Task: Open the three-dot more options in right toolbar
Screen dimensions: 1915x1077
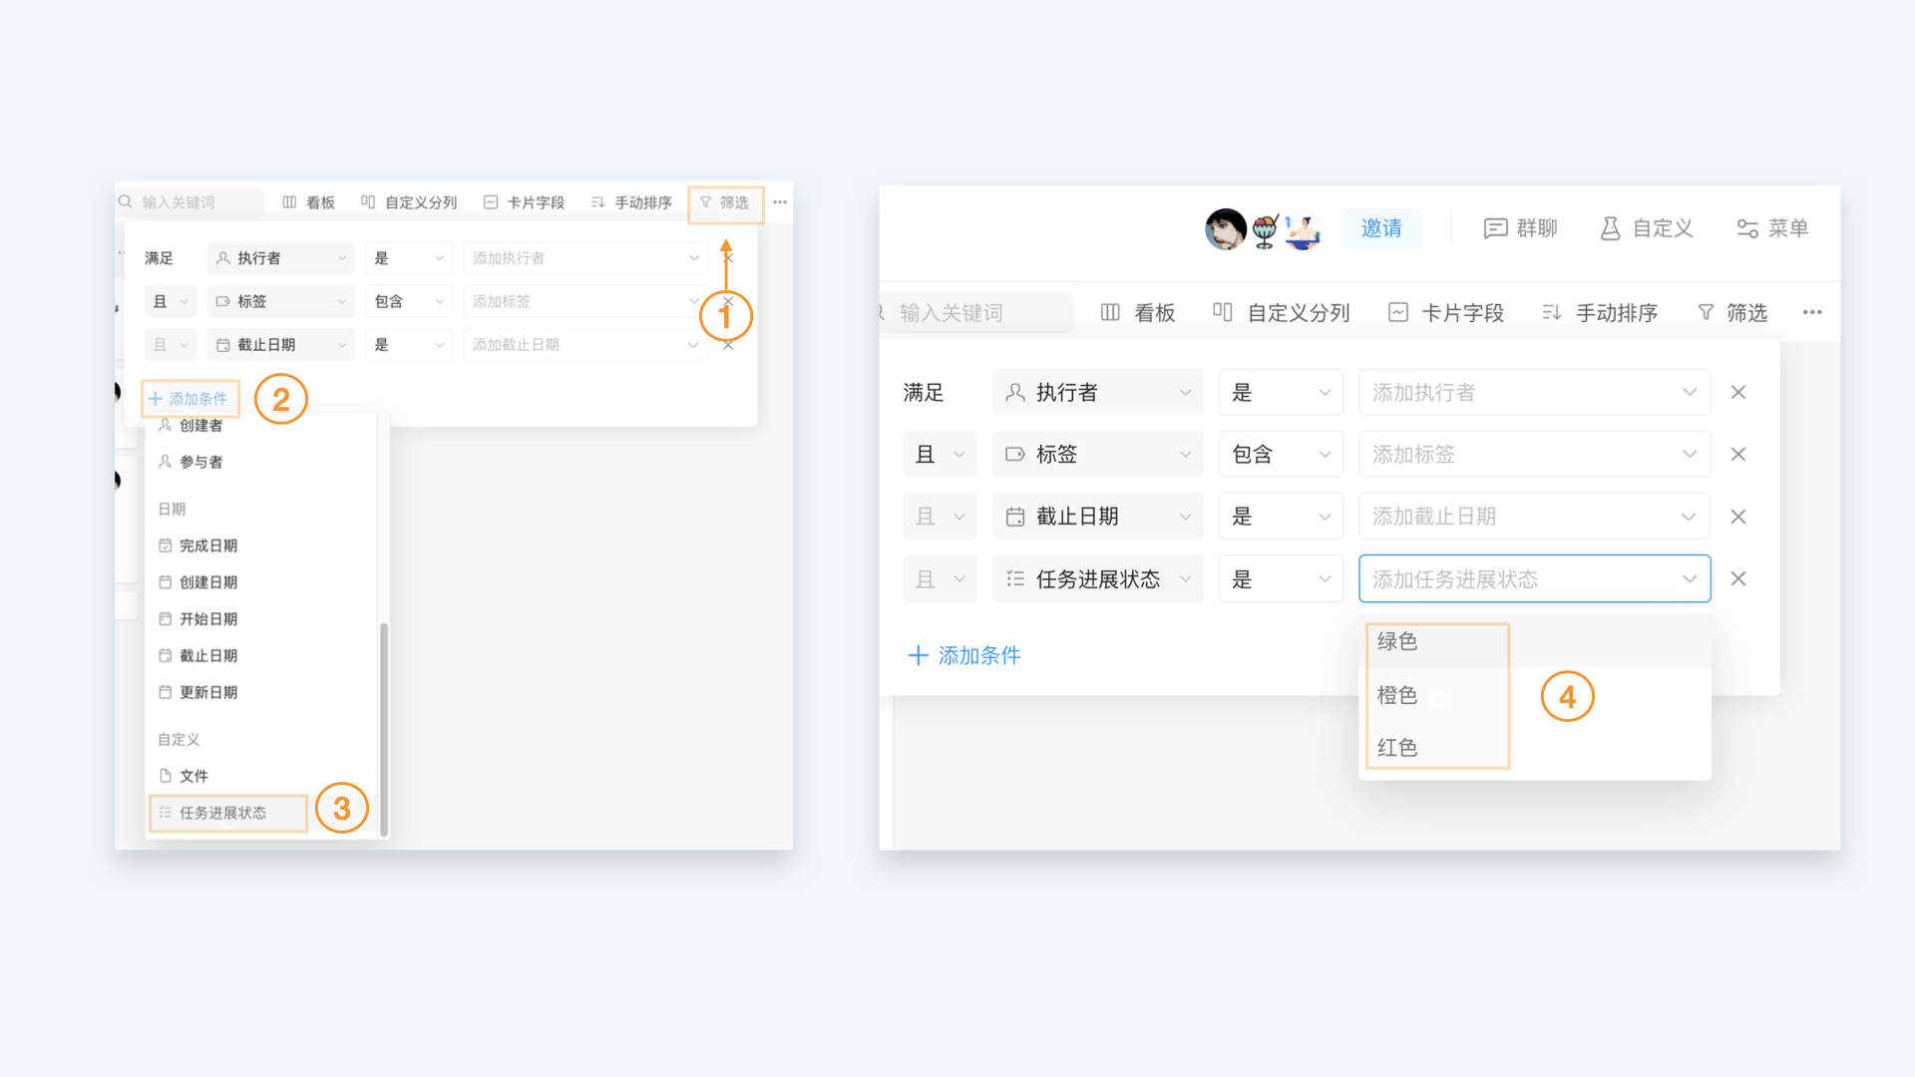Action: point(1811,313)
